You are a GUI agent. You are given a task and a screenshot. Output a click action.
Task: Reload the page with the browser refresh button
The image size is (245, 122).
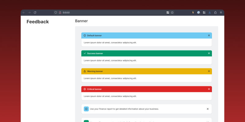(35, 13)
